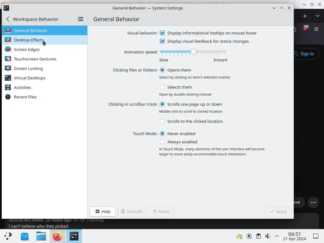The height and width of the screenshot is (243, 324).
Task: Open the Desktop Effects page
Action: (x=45, y=40)
